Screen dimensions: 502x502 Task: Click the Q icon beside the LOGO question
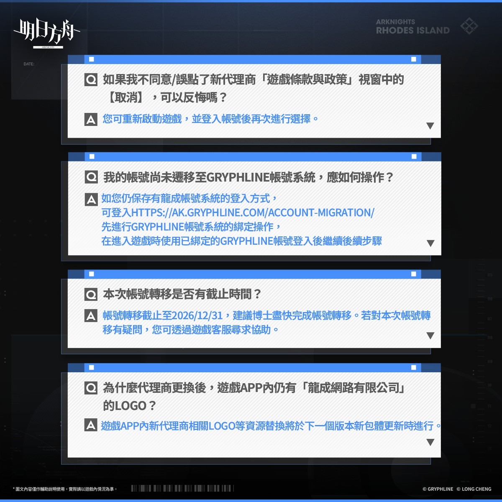click(91, 388)
